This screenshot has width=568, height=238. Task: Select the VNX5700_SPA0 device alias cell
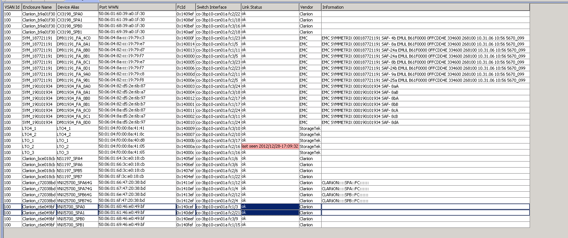pos(77,207)
